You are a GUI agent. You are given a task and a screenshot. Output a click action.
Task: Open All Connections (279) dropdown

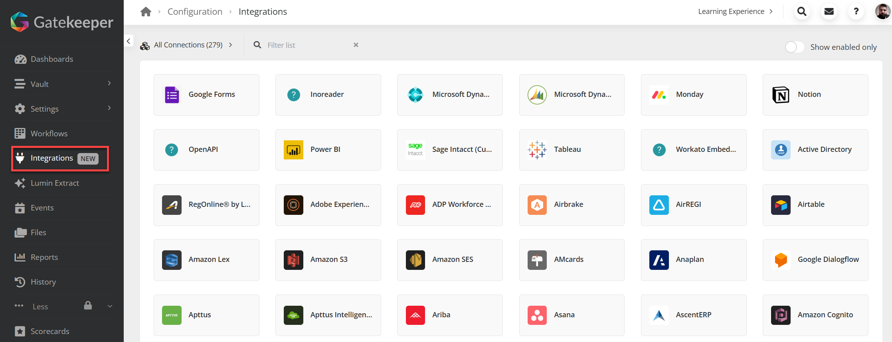click(x=186, y=45)
